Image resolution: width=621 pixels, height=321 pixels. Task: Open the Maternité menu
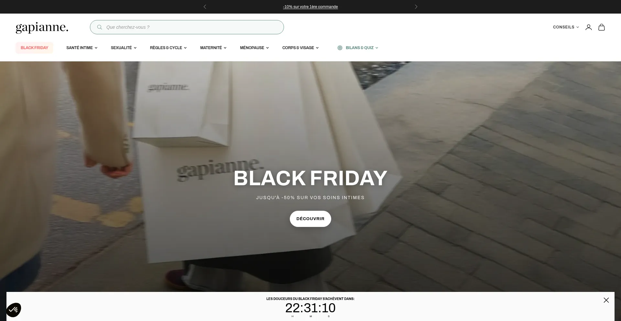point(213,48)
